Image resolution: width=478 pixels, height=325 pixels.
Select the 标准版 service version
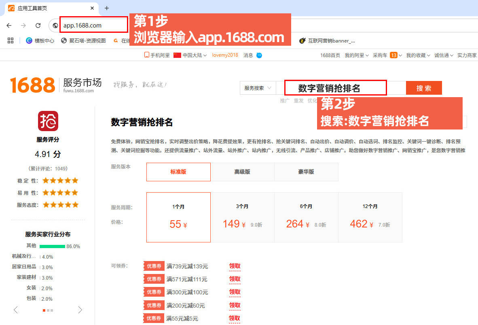178,172
